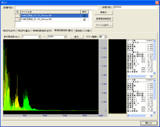The image size is (160, 127).
Task: Click the 0.014 label on the graph's vertical axis
Action: coord(104,48)
